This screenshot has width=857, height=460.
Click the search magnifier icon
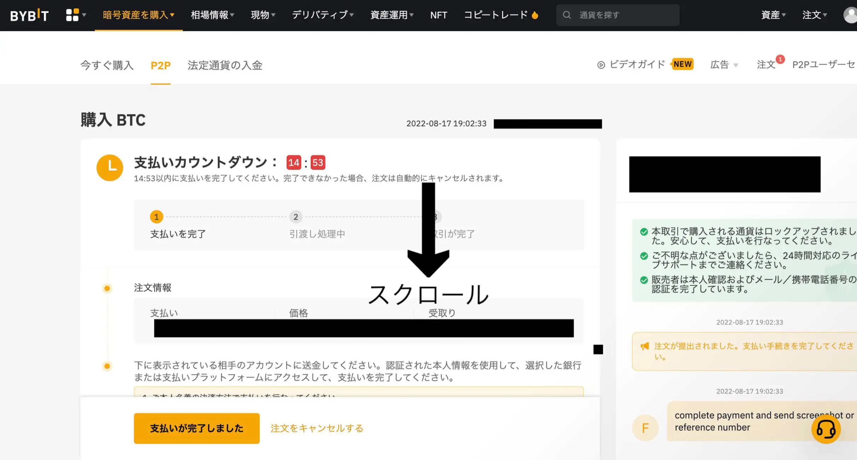click(567, 15)
